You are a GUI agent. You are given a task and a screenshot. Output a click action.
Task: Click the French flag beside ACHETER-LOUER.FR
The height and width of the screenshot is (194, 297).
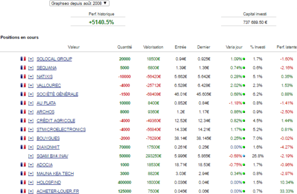click(x=23, y=191)
